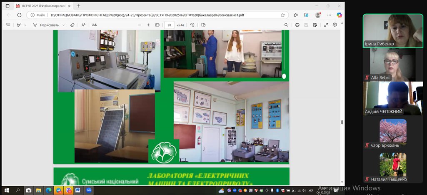Activate the Нарисовать draw tool
Viewport: 427px width, 195px height.
point(46,25)
